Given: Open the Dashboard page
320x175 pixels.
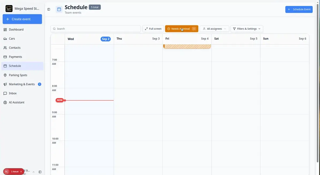Looking at the screenshot, I should pos(22,29).
